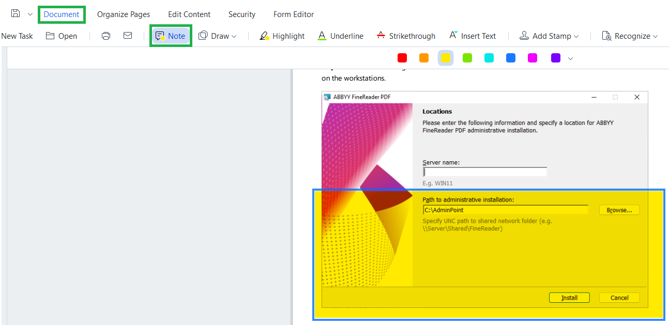The width and height of the screenshot is (669, 325).
Task: Click the email envelope icon
Action: click(x=128, y=36)
